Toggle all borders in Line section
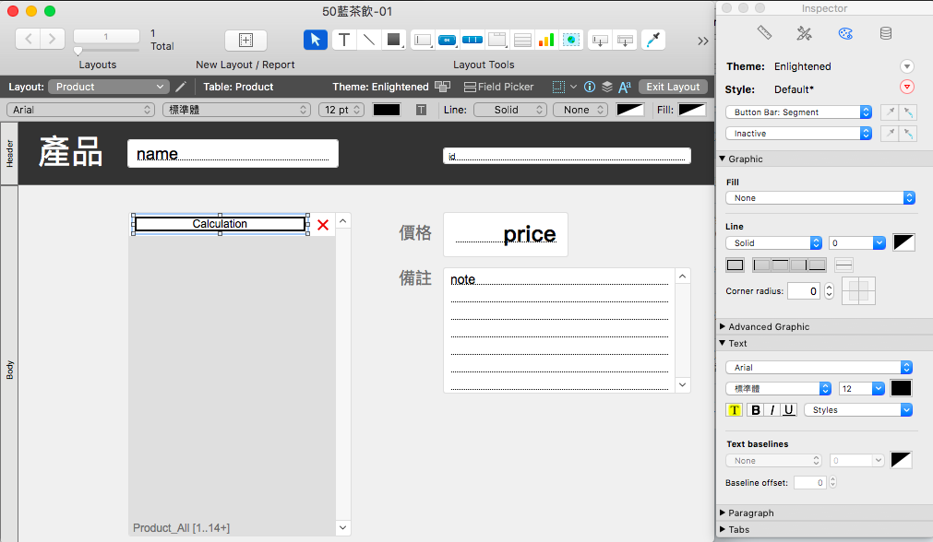 click(736, 265)
